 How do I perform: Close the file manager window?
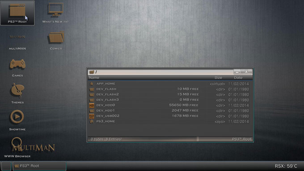[246, 71]
